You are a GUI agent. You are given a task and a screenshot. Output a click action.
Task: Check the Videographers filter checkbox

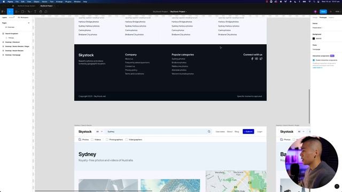pyautogui.click(x=127, y=140)
